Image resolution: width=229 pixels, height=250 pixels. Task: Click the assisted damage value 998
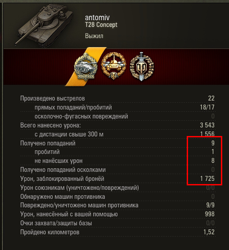210,214
